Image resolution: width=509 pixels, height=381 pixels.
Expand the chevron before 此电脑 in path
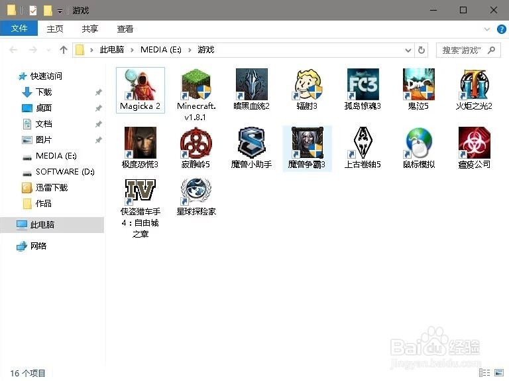[x=91, y=50]
